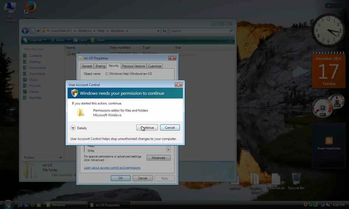Click the search magnifier icon in Explorer
This screenshot has width=349, height=209.
click(x=231, y=31)
